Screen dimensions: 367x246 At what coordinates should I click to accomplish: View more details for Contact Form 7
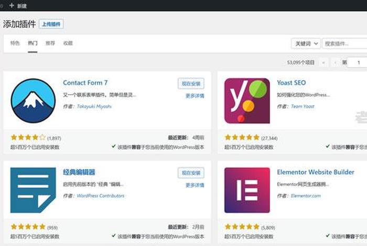tap(195, 96)
